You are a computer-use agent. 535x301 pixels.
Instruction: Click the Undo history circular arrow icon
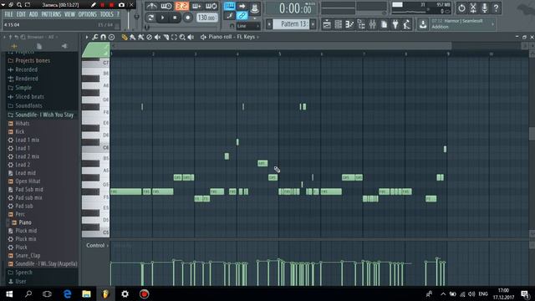point(461,8)
